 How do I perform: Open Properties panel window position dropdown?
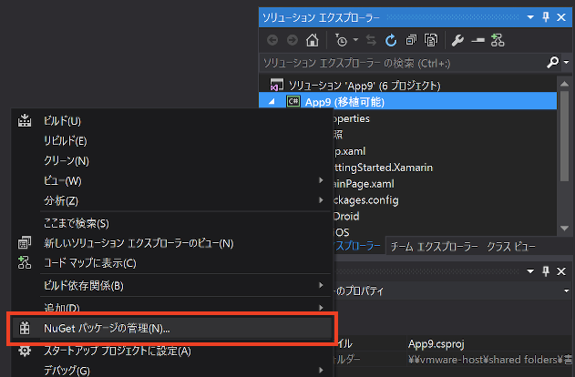(530, 271)
